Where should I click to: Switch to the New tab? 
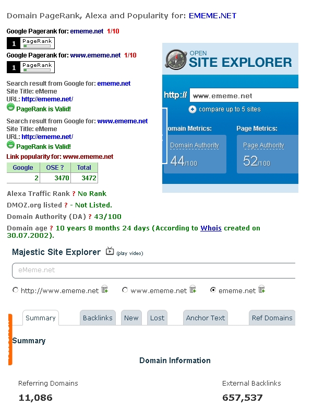tap(131, 318)
